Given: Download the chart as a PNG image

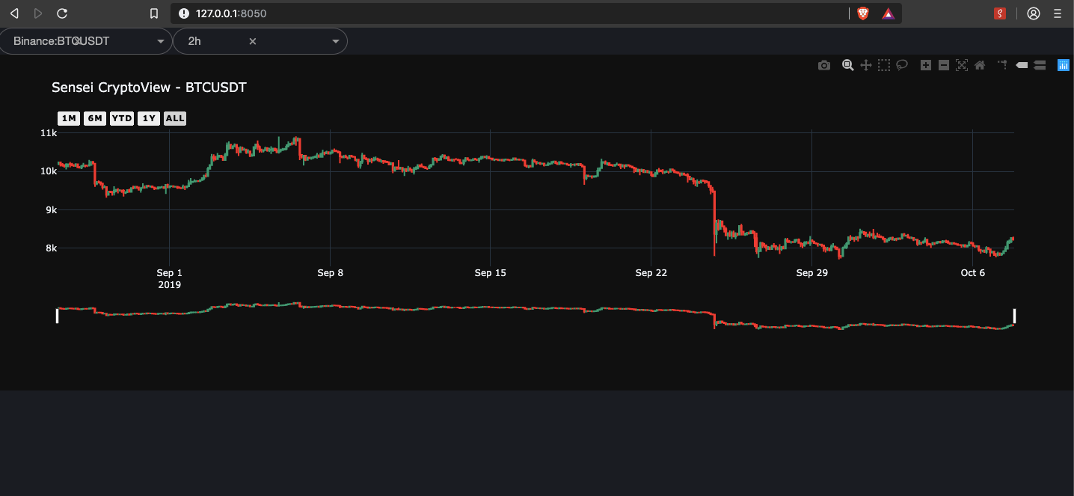Looking at the screenshot, I should 824,65.
